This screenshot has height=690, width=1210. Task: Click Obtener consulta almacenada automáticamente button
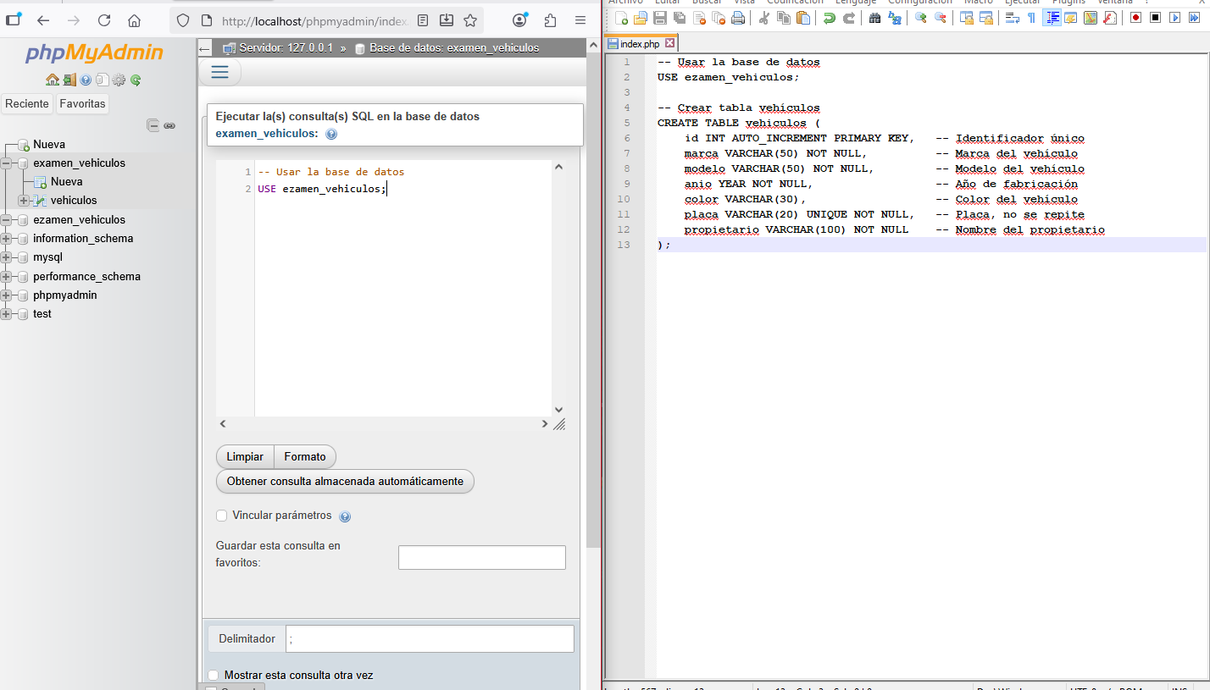(345, 481)
